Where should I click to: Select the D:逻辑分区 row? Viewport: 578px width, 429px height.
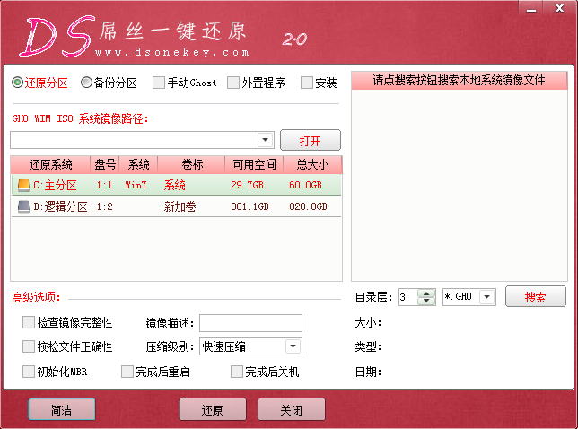176,206
